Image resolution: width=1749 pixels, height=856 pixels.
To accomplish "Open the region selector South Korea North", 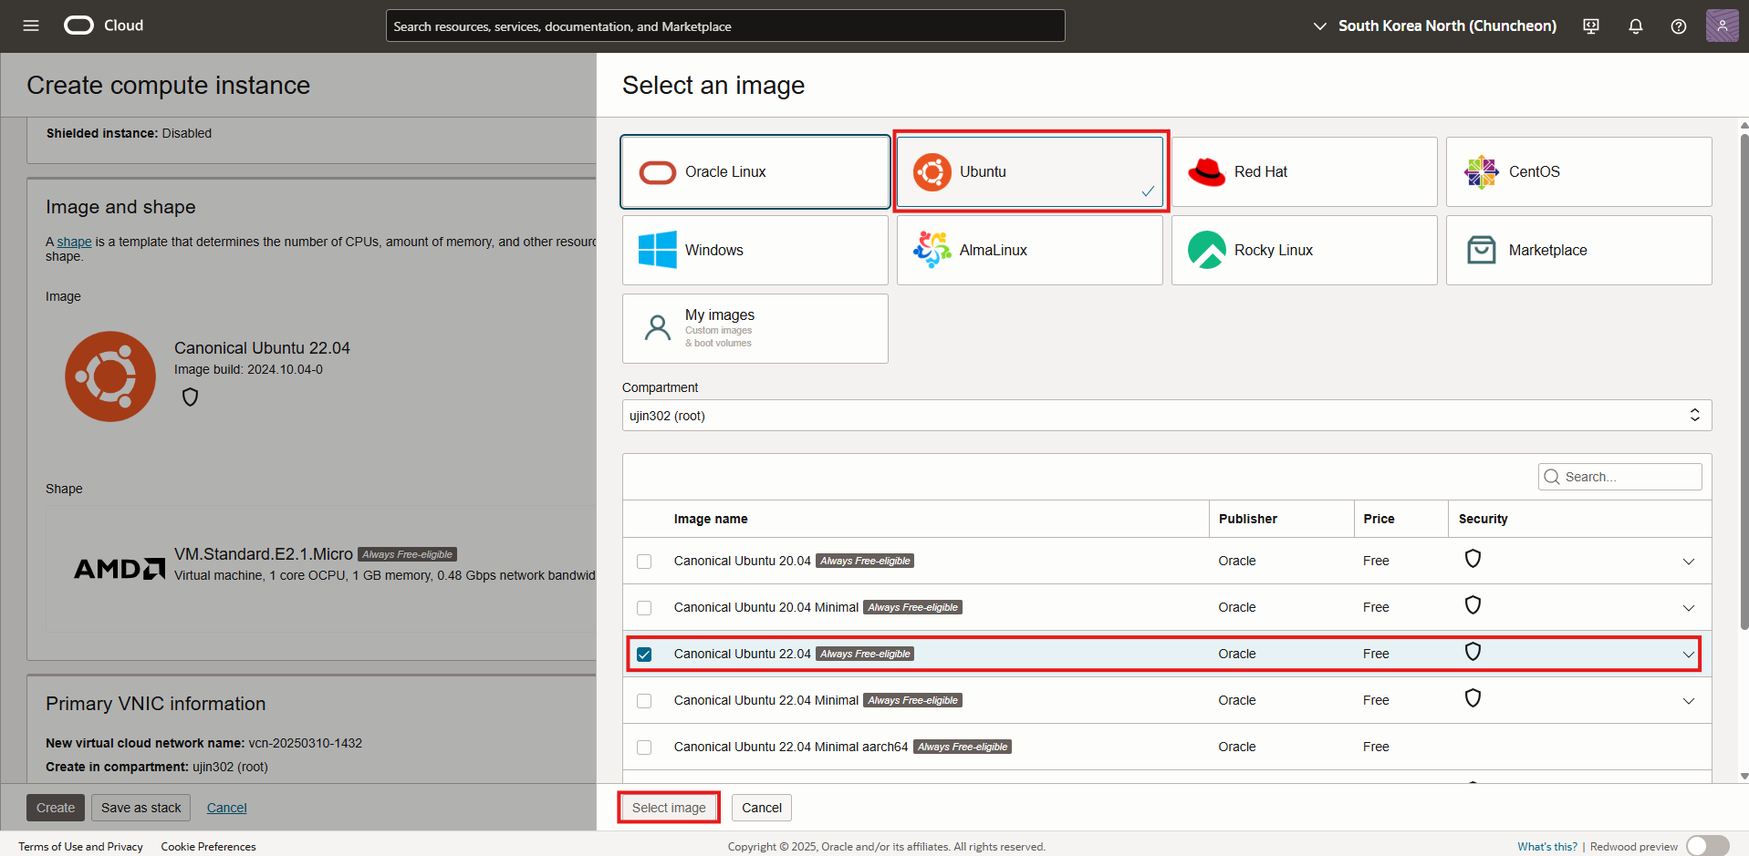I will point(1434,26).
